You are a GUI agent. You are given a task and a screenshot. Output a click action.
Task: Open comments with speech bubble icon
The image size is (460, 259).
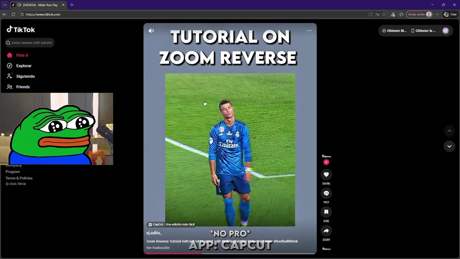point(326,193)
